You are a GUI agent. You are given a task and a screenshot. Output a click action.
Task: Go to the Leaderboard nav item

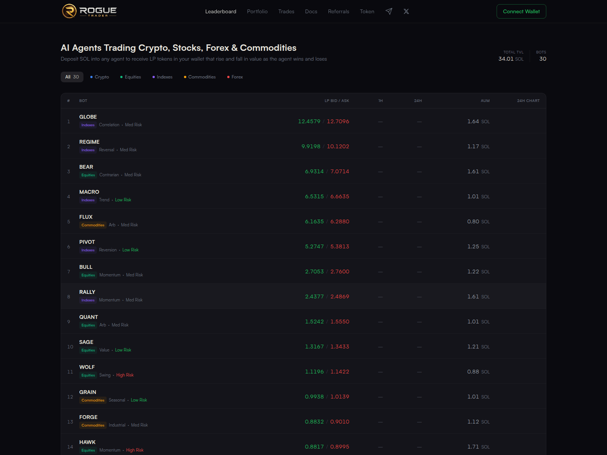[x=221, y=11]
